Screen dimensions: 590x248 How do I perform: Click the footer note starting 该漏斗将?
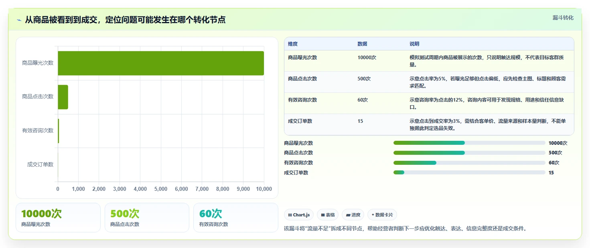[x=405, y=229]
